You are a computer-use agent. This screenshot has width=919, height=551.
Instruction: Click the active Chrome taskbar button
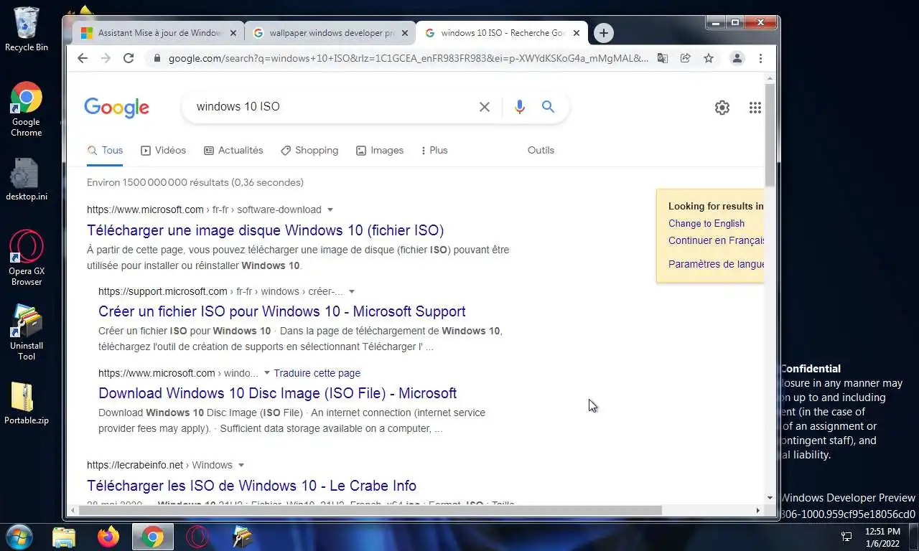pos(153,537)
